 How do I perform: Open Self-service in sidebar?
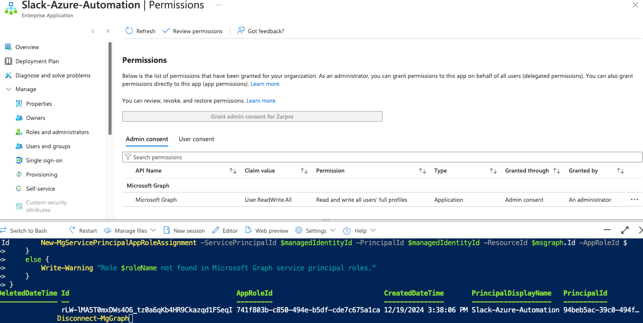40,188
